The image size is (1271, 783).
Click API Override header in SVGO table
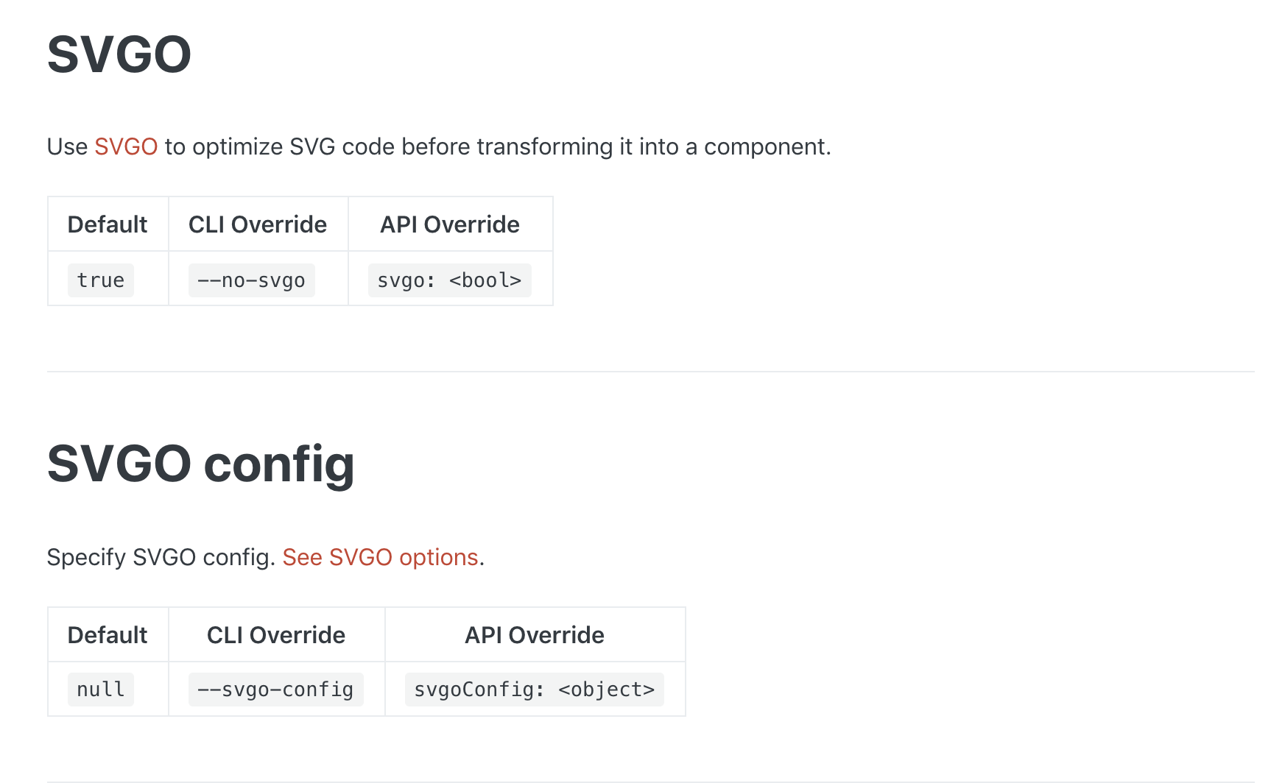(x=450, y=224)
